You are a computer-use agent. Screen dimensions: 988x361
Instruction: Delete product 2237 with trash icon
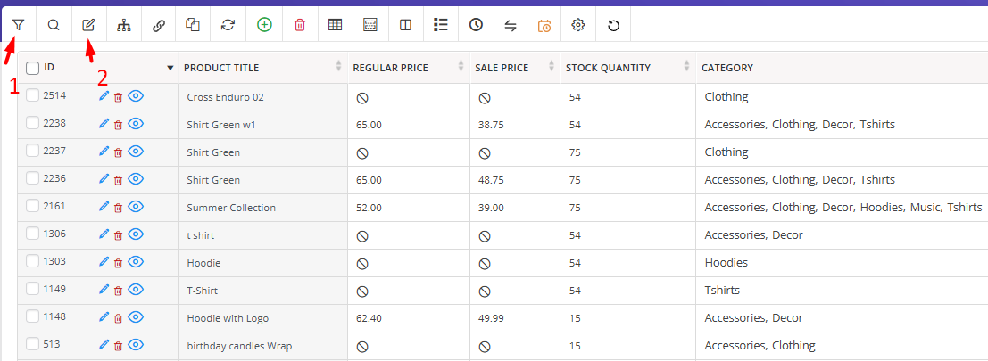(118, 152)
